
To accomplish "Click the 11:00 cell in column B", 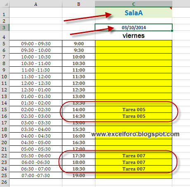I will [x=78, y=70].
